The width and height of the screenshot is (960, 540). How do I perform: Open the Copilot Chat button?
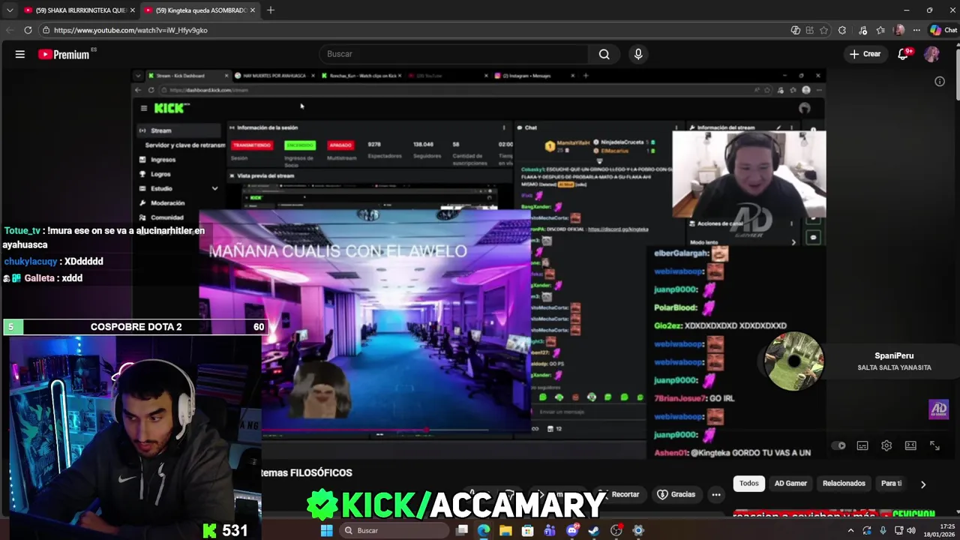click(x=943, y=30)
